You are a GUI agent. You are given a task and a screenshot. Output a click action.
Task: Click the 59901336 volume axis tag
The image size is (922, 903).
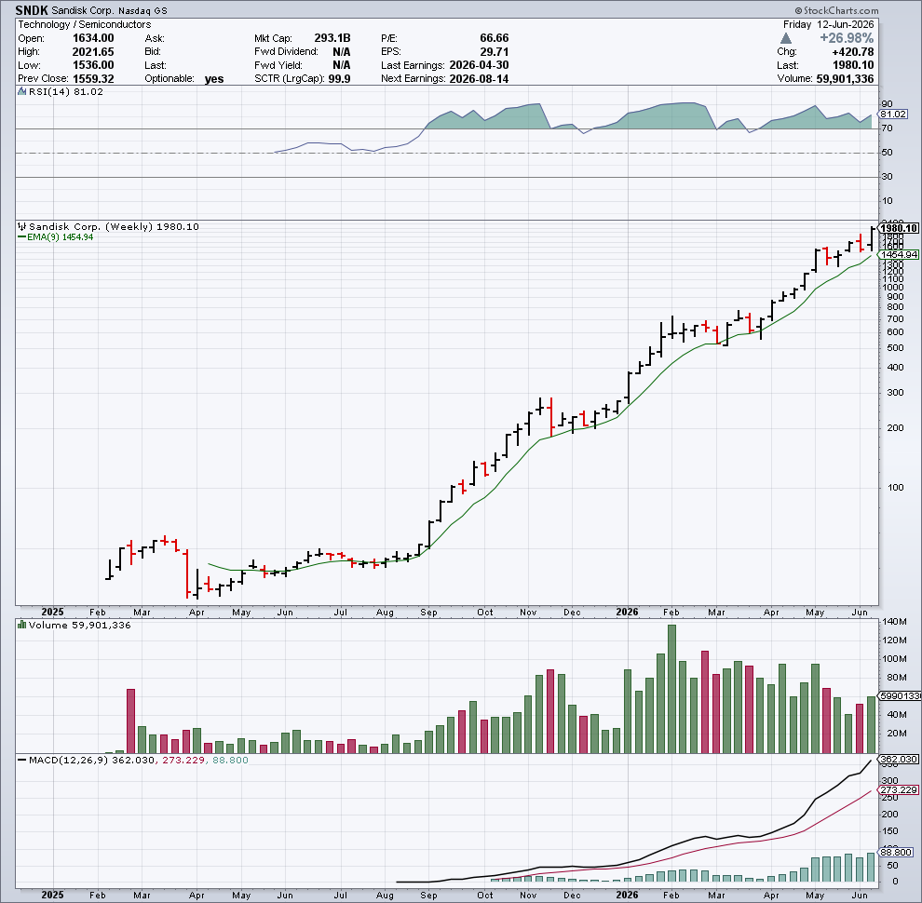click(x=899, y=696)
